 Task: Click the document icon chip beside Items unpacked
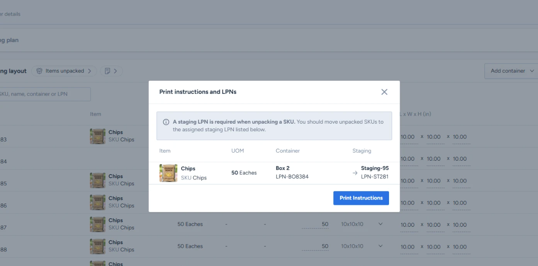pos(111,71)
